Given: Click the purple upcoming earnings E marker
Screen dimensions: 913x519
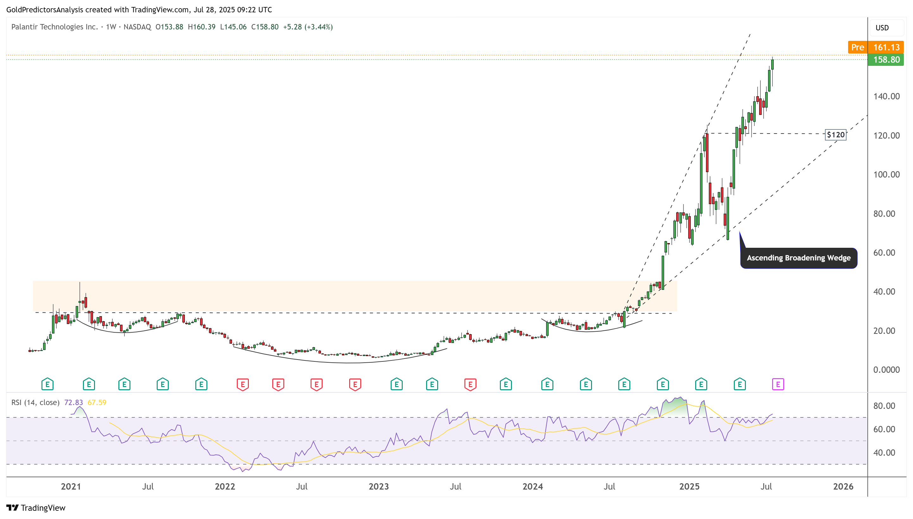Looking at the screenshot, I should point(778,384).
